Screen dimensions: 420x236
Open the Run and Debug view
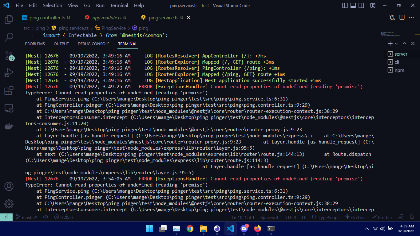pos(9,73)
